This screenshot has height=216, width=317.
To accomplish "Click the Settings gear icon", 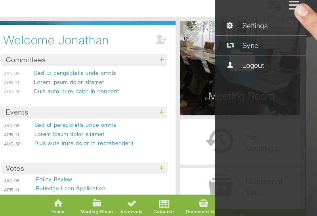I will [230, 25].
